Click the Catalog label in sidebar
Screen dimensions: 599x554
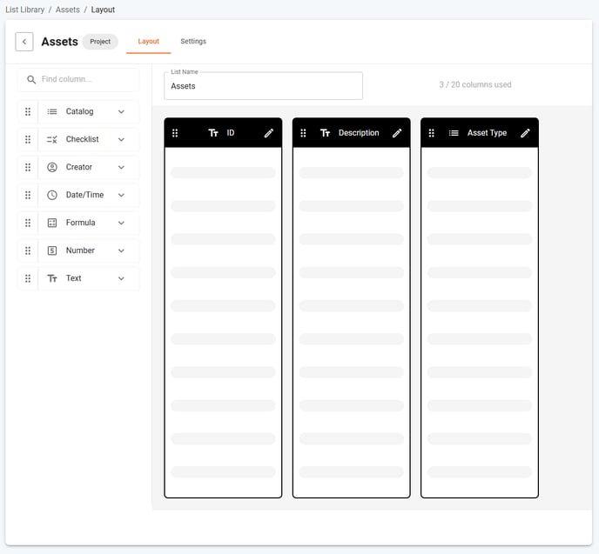click(x=79, y=112)
